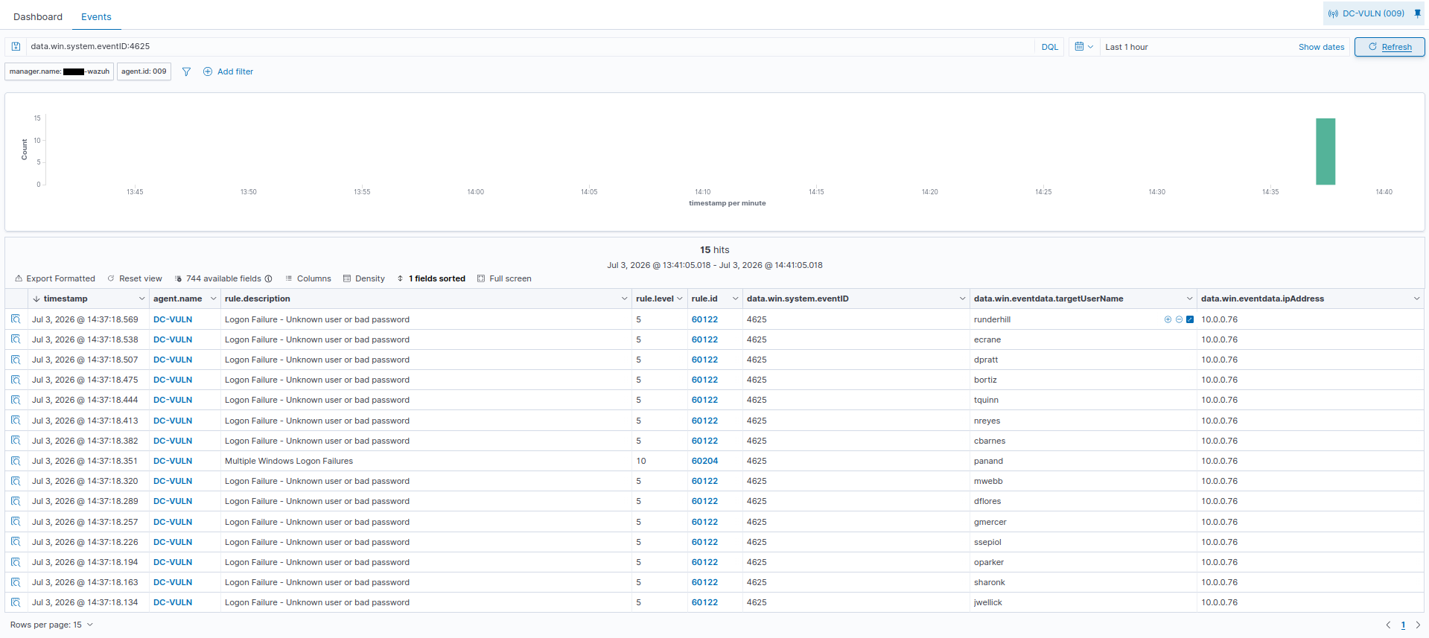Switch to the Dashboard tab
This screenshot has height=638, width=1429.
click(38, 16)
